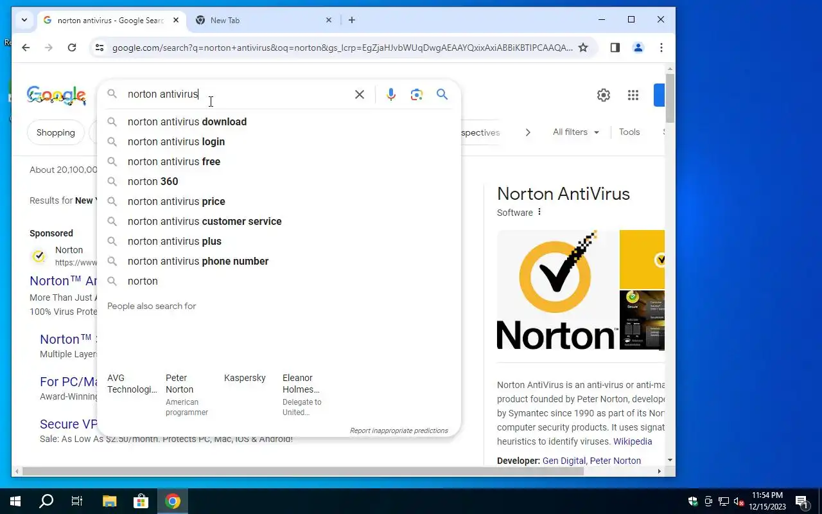The image size is (822, 514).
Task: Choose suggestion norton 360
Action: click(279, 181)
